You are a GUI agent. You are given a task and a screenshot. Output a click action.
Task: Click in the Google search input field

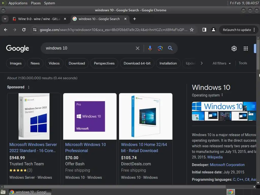[90, 48]
